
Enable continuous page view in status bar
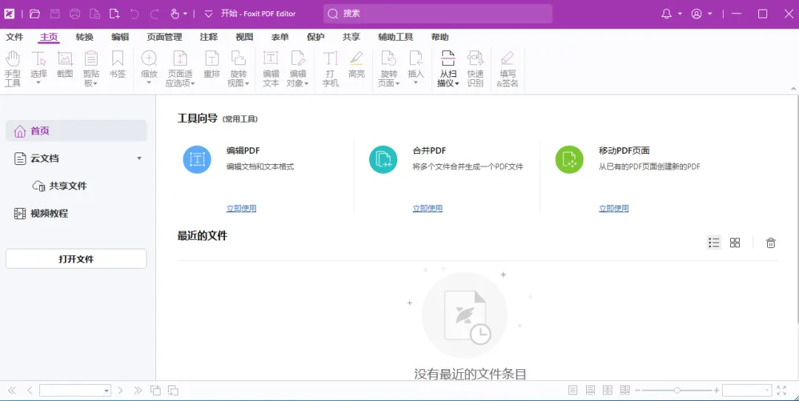590,391
